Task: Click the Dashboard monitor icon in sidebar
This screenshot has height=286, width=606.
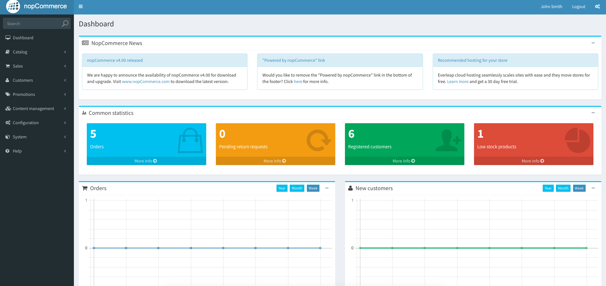Action: [x=8, y=38]
